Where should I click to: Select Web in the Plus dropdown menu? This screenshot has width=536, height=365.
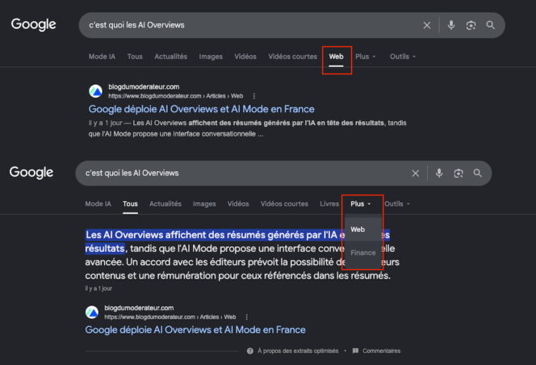click(363, 229)
